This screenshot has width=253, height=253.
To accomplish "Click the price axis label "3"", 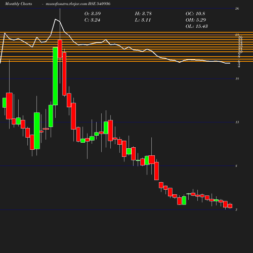I will pyautogui.click(x=236, y=209).
